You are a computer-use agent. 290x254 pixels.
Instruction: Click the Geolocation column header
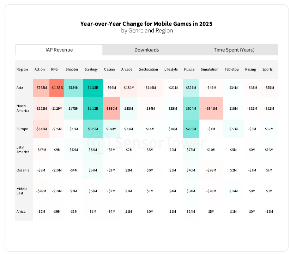tap(148, 69)
